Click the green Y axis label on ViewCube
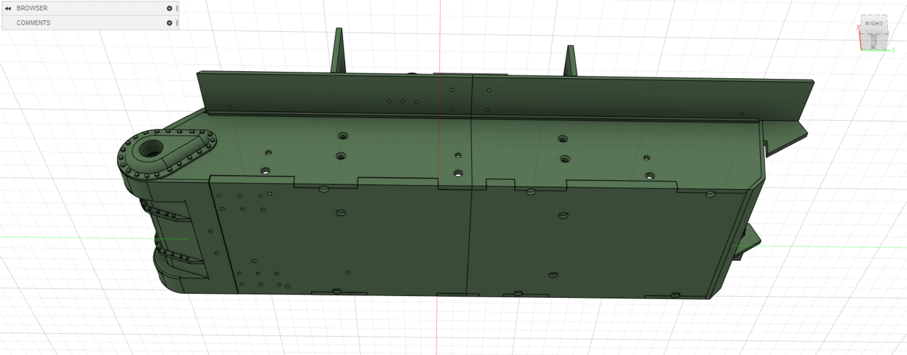 click(893, 50)
